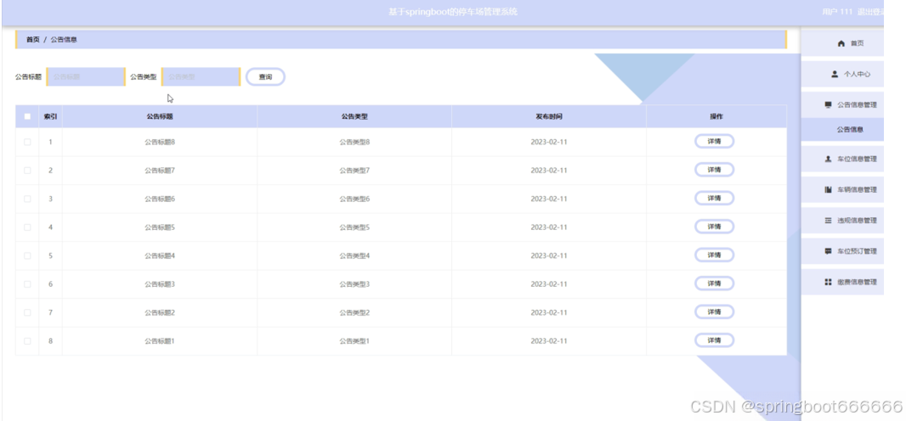Click the cell text 公告标题4
906x421 pixels.
click(160, 255)
